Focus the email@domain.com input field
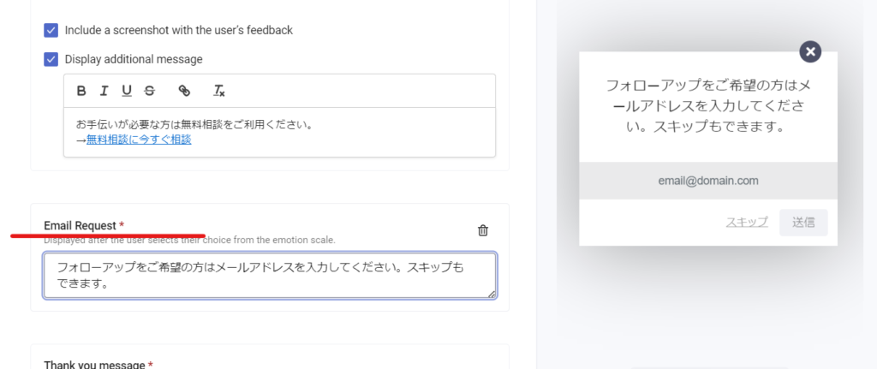This screenshot has width=877, height=369. 707,181
